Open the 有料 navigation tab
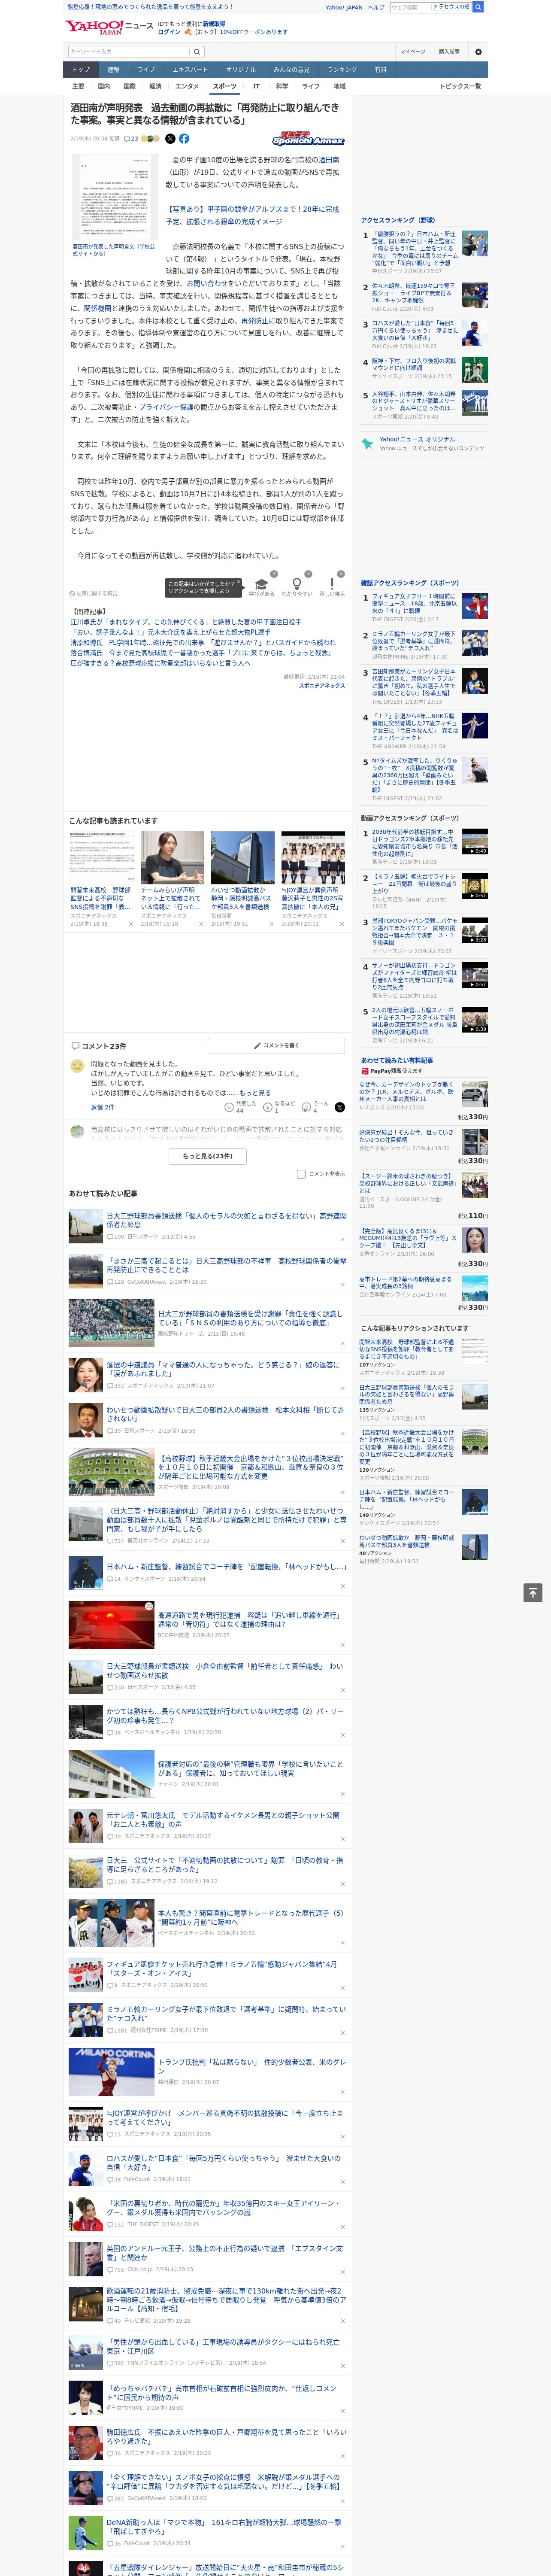Screen dimensions: 551x2576 click(380, 70)
